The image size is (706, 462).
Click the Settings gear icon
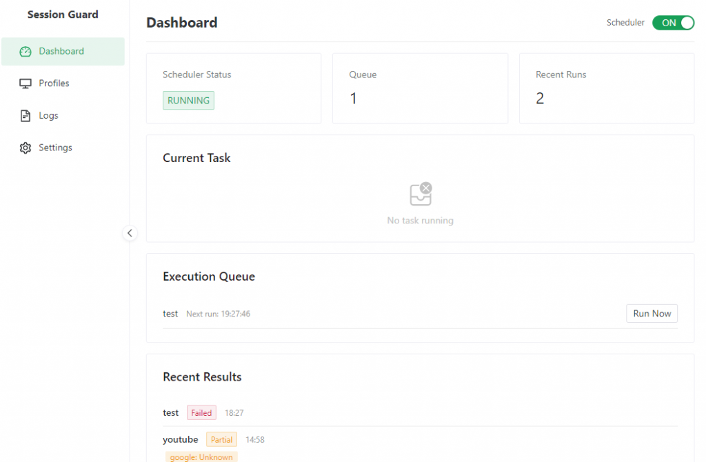point(26,148)
